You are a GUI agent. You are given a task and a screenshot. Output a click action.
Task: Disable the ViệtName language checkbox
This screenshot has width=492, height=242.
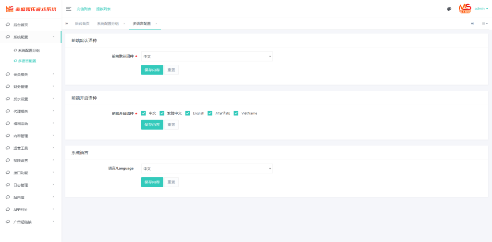(x=236, y=113)
